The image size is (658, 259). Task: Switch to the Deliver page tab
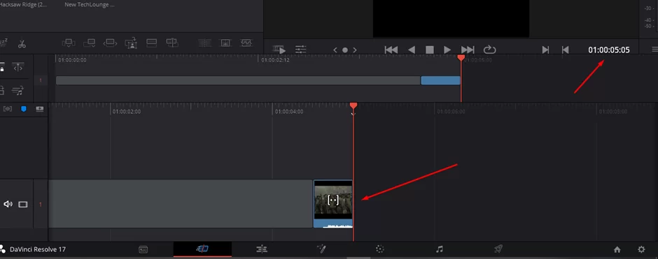498,249
